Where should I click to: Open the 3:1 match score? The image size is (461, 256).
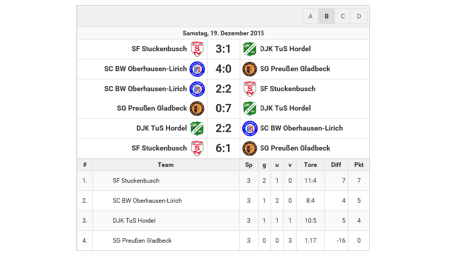click(x=223, y=49)
